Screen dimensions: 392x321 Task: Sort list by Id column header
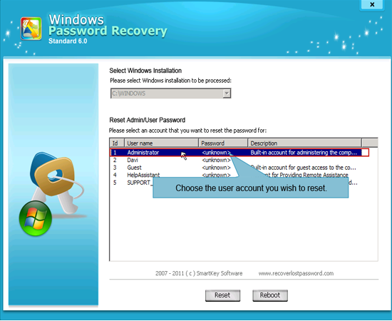pos(117,143)
